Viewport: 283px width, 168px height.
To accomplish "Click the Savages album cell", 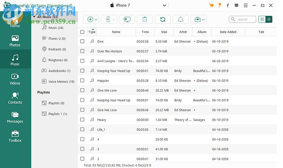I will point(199,120).
